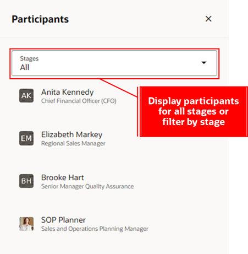
Task: Close the Participants panel
Action: (x=208, y=19)
